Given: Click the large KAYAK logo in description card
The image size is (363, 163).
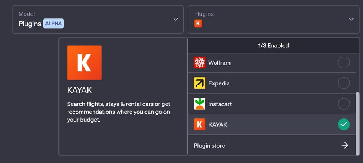Looking at the screenshot, I should (84, 63).
